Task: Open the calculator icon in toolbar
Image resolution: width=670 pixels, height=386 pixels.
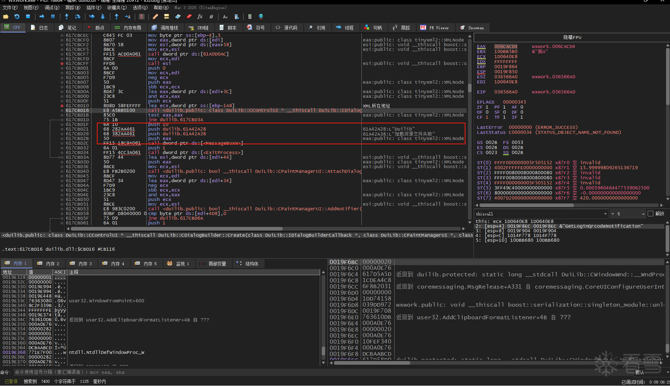Action: (249, 17)
